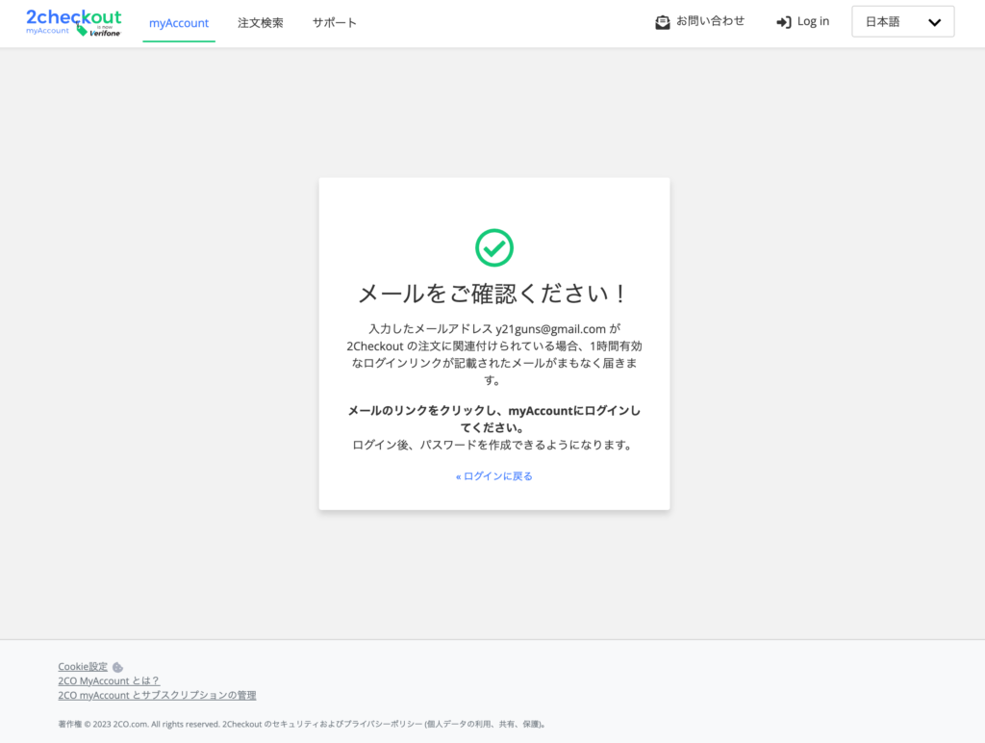Click the cookie icon beside Cookie設定
Image resolution: width=985 pixels, height=743 pixels.
[117, 667]
